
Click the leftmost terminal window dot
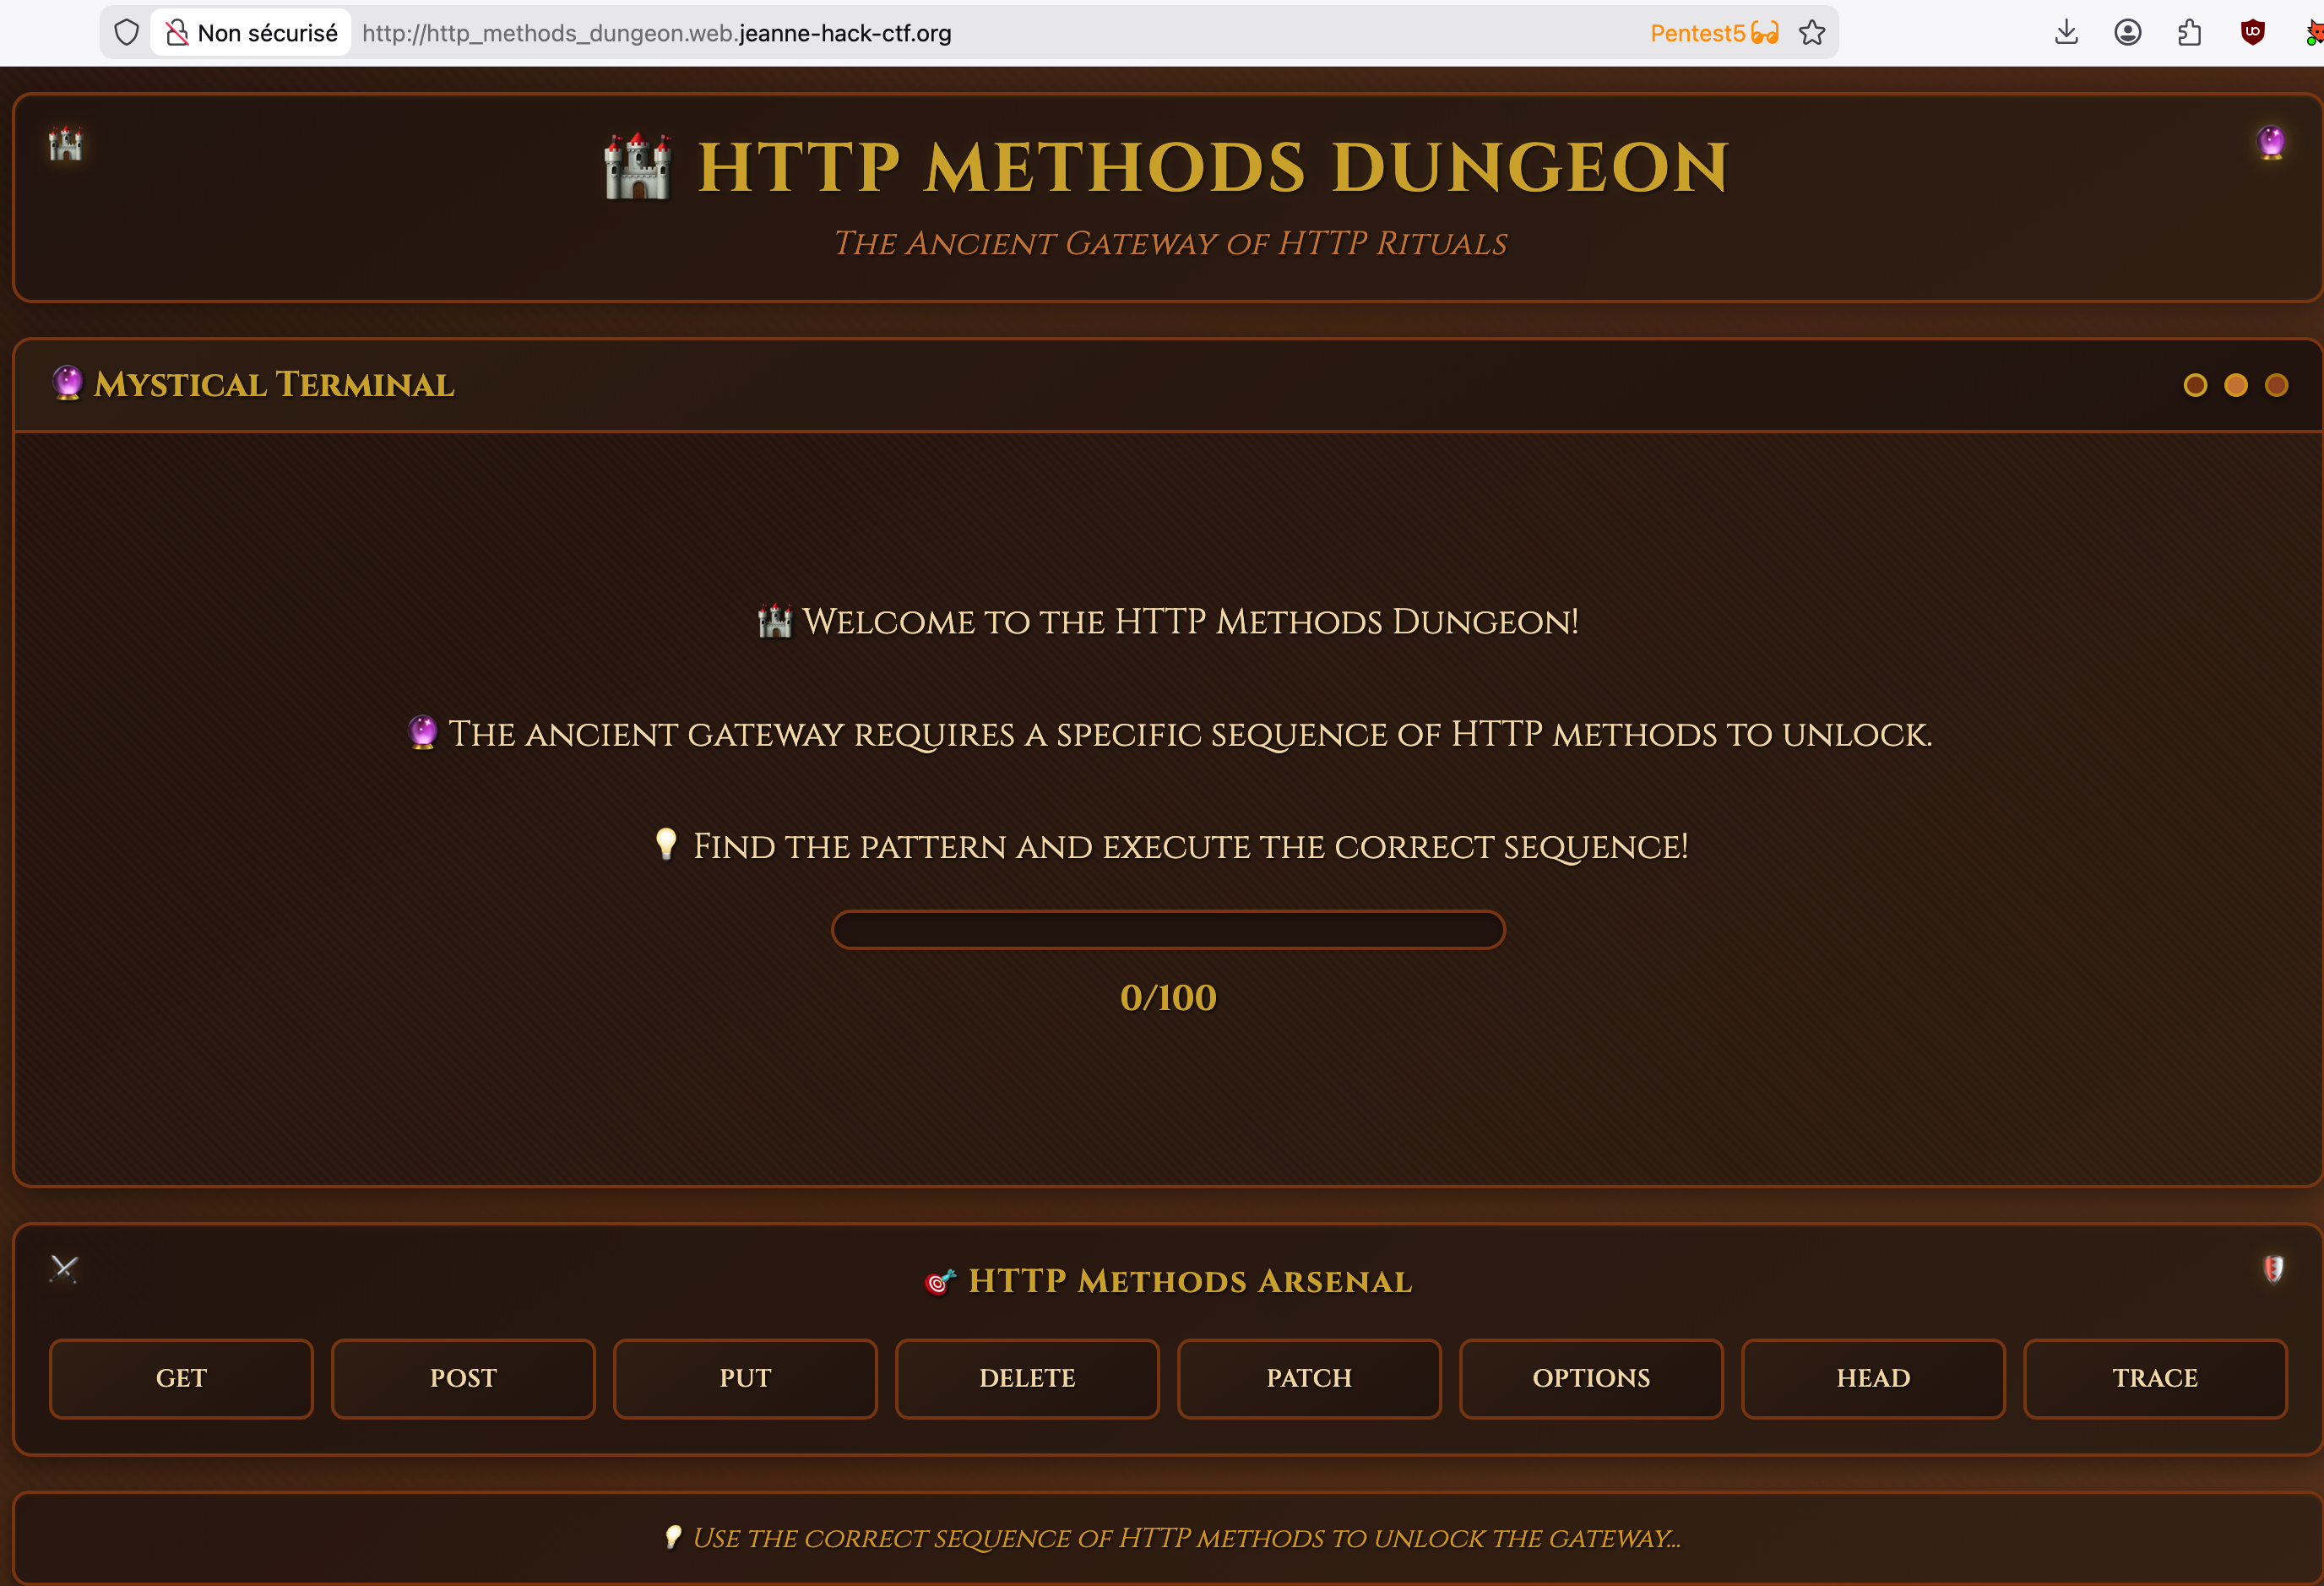coord(2197,385)
